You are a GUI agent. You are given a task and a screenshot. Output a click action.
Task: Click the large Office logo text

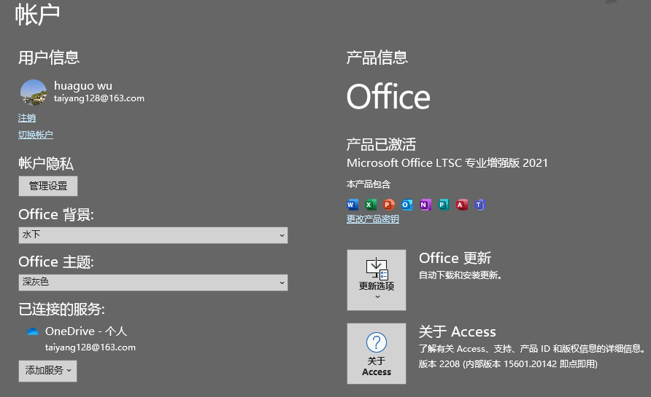pyautogui.click(x=388, y=96)
